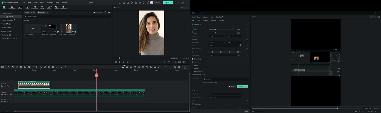Screen dimensions: 381x113
Task: Expand Smart Media Bin section
Action: pos(1,20)
